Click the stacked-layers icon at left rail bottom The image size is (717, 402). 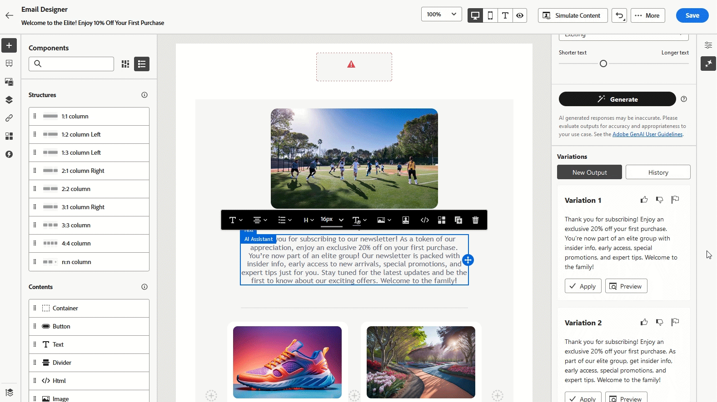(x=9, y=392)
